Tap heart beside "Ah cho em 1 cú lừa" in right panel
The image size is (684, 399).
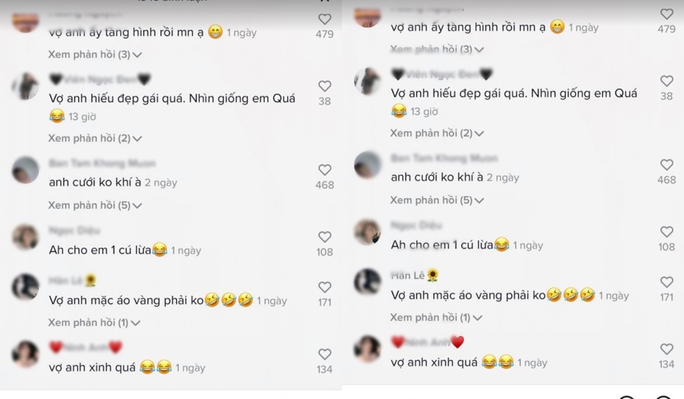click(666, 232)
